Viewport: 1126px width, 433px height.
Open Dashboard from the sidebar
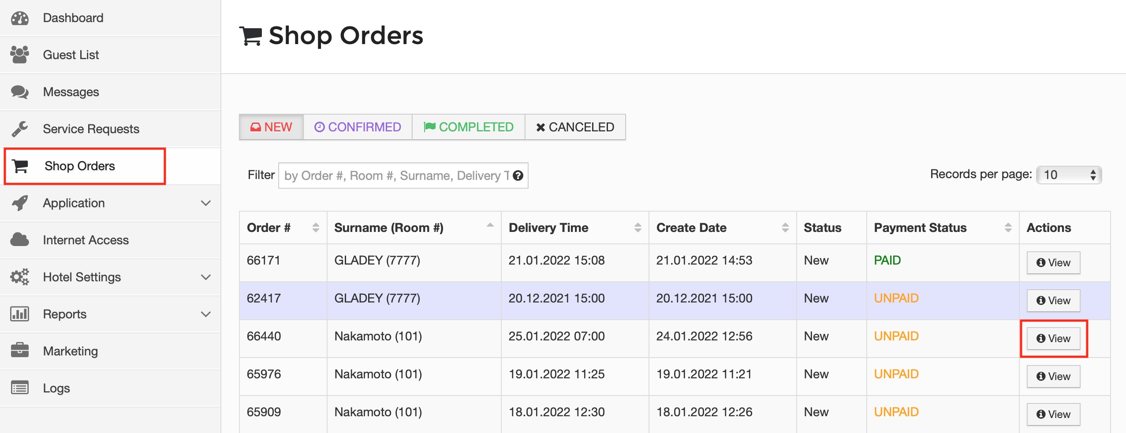click(110, 18)
